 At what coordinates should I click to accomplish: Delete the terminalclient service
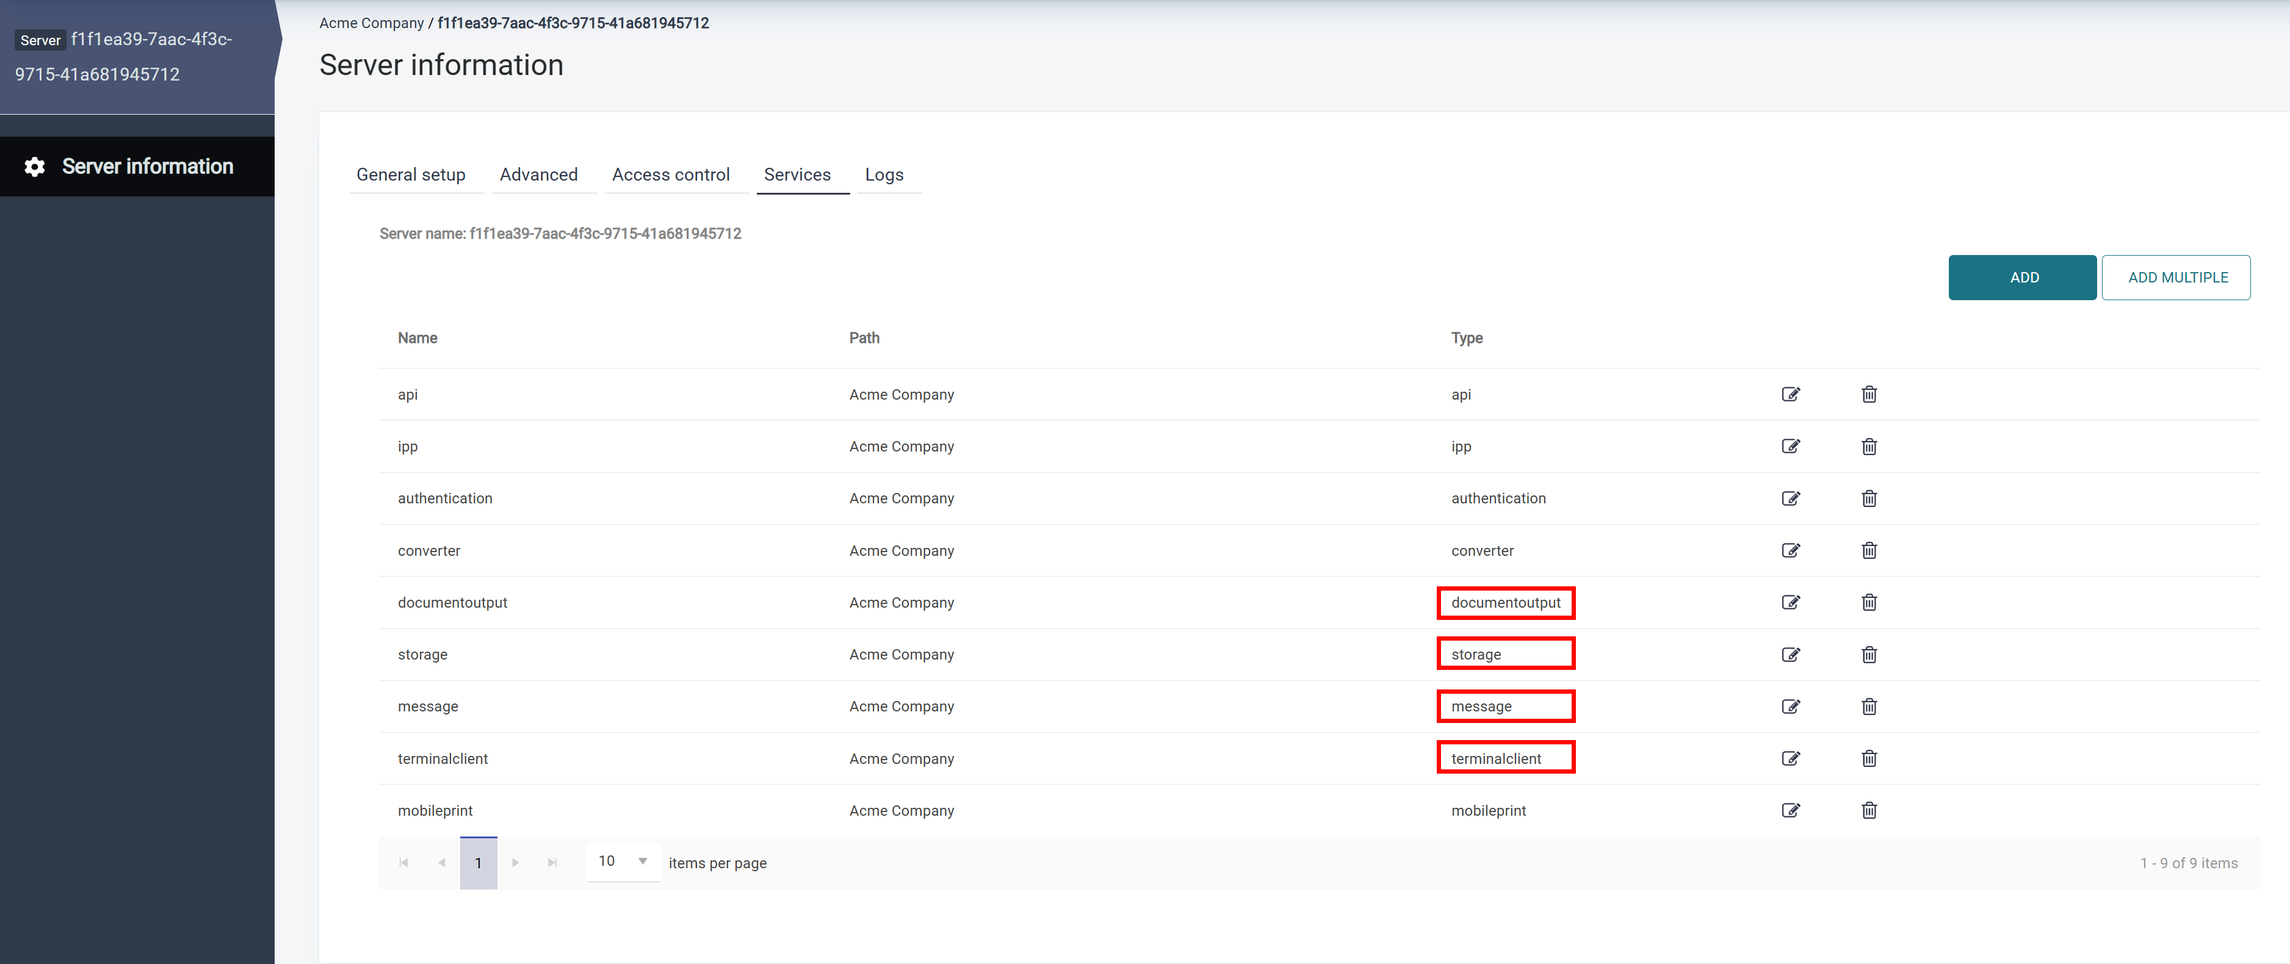point(1869,759)
